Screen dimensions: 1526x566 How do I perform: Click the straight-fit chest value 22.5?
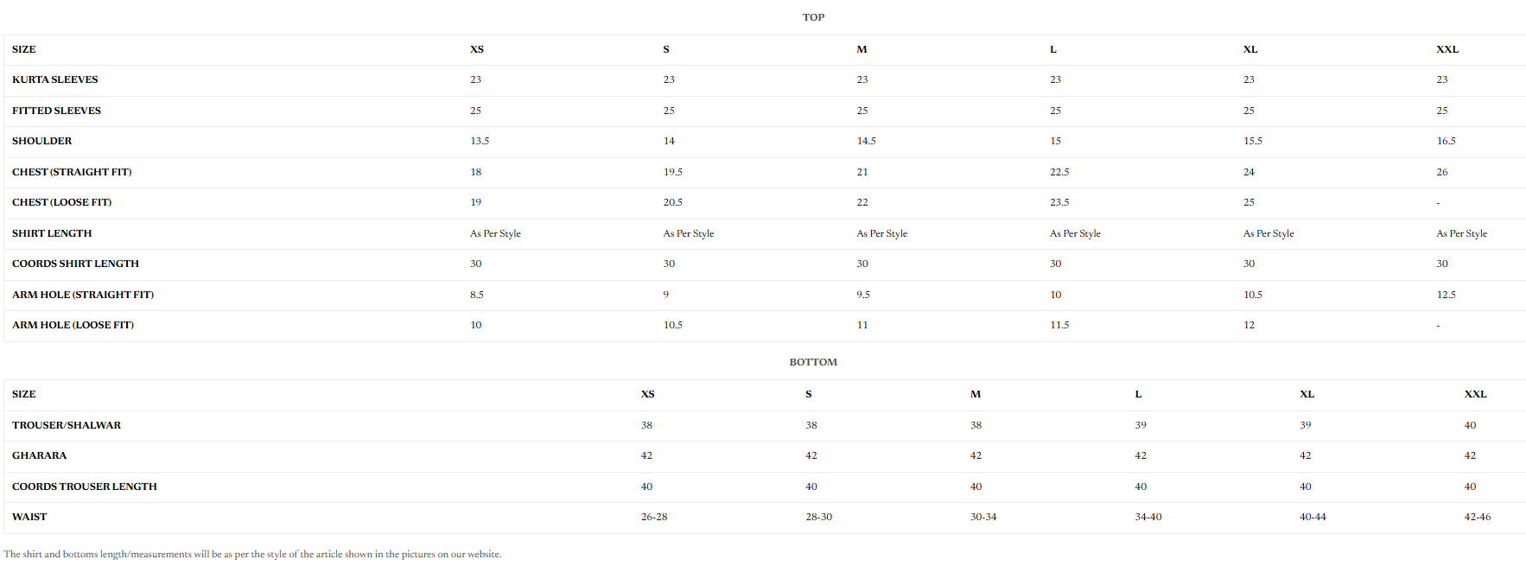click(x=1059, y=172)
